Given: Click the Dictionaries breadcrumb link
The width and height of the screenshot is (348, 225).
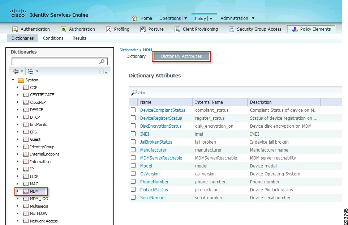Looking at the screenshot, I should pos(129,50).
